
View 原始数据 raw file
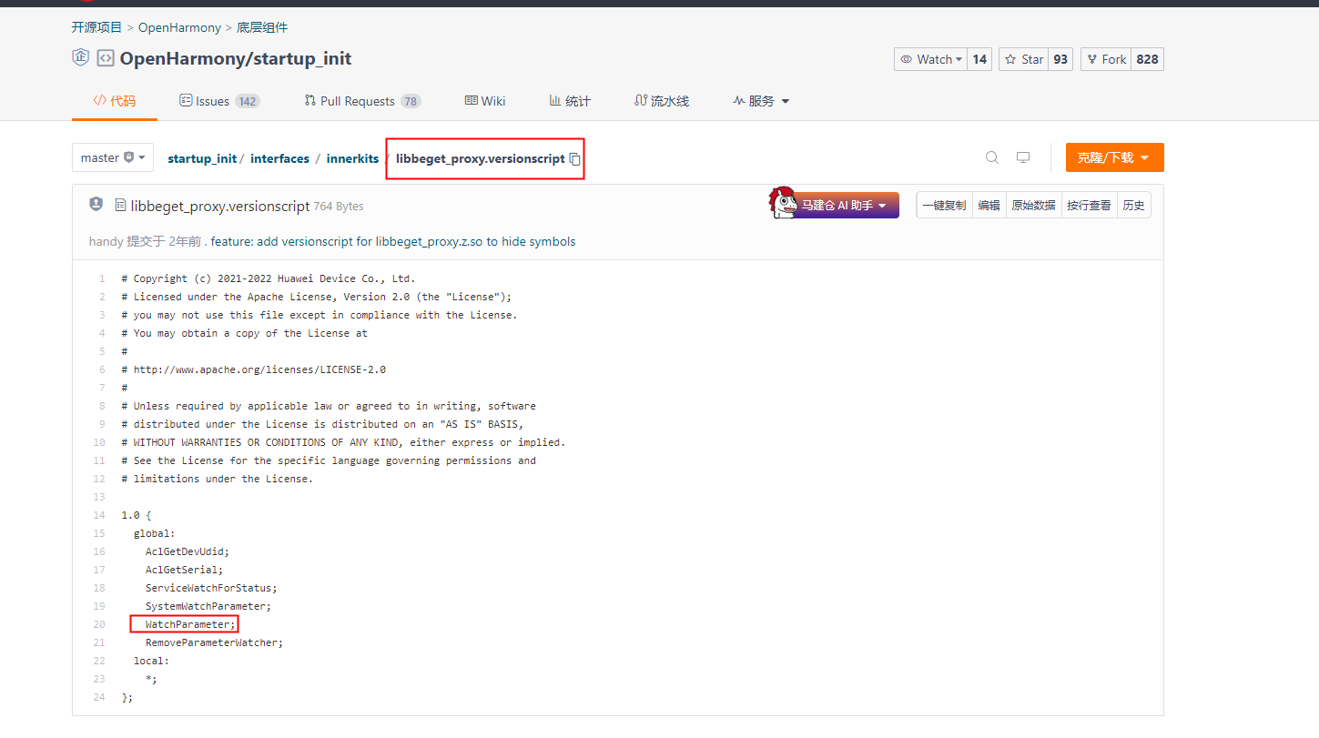pos(1033,205)
